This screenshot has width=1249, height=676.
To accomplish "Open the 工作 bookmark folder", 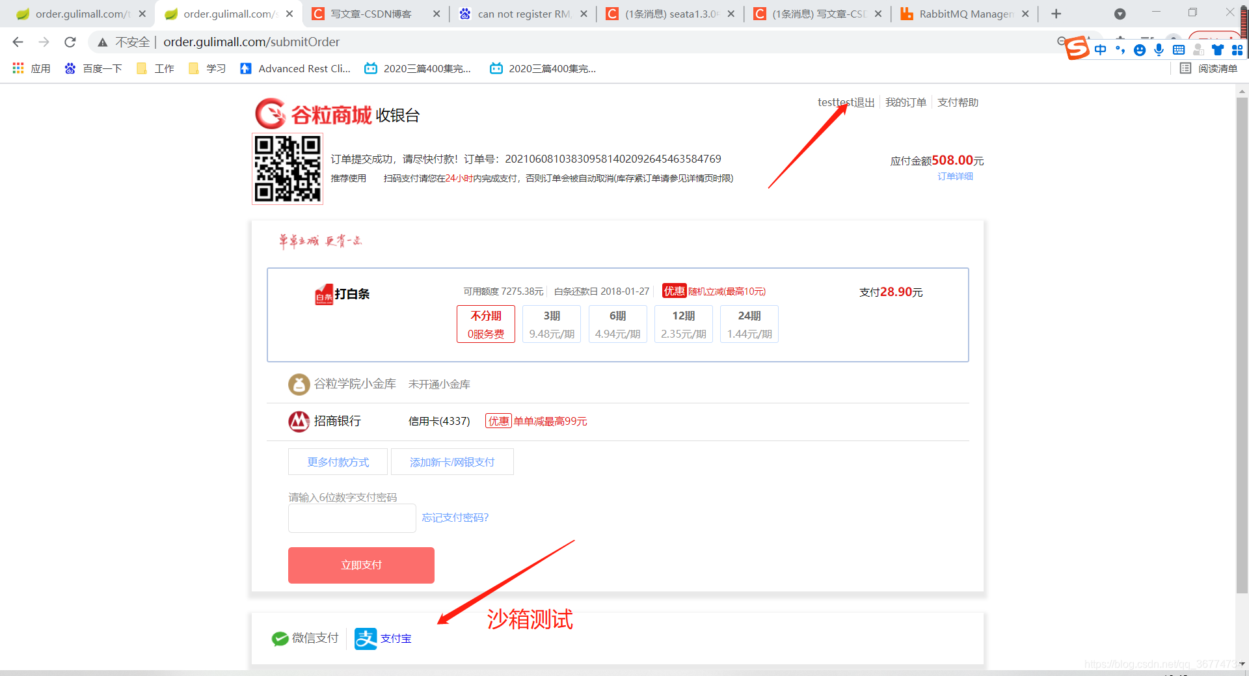I will point(155,68).
